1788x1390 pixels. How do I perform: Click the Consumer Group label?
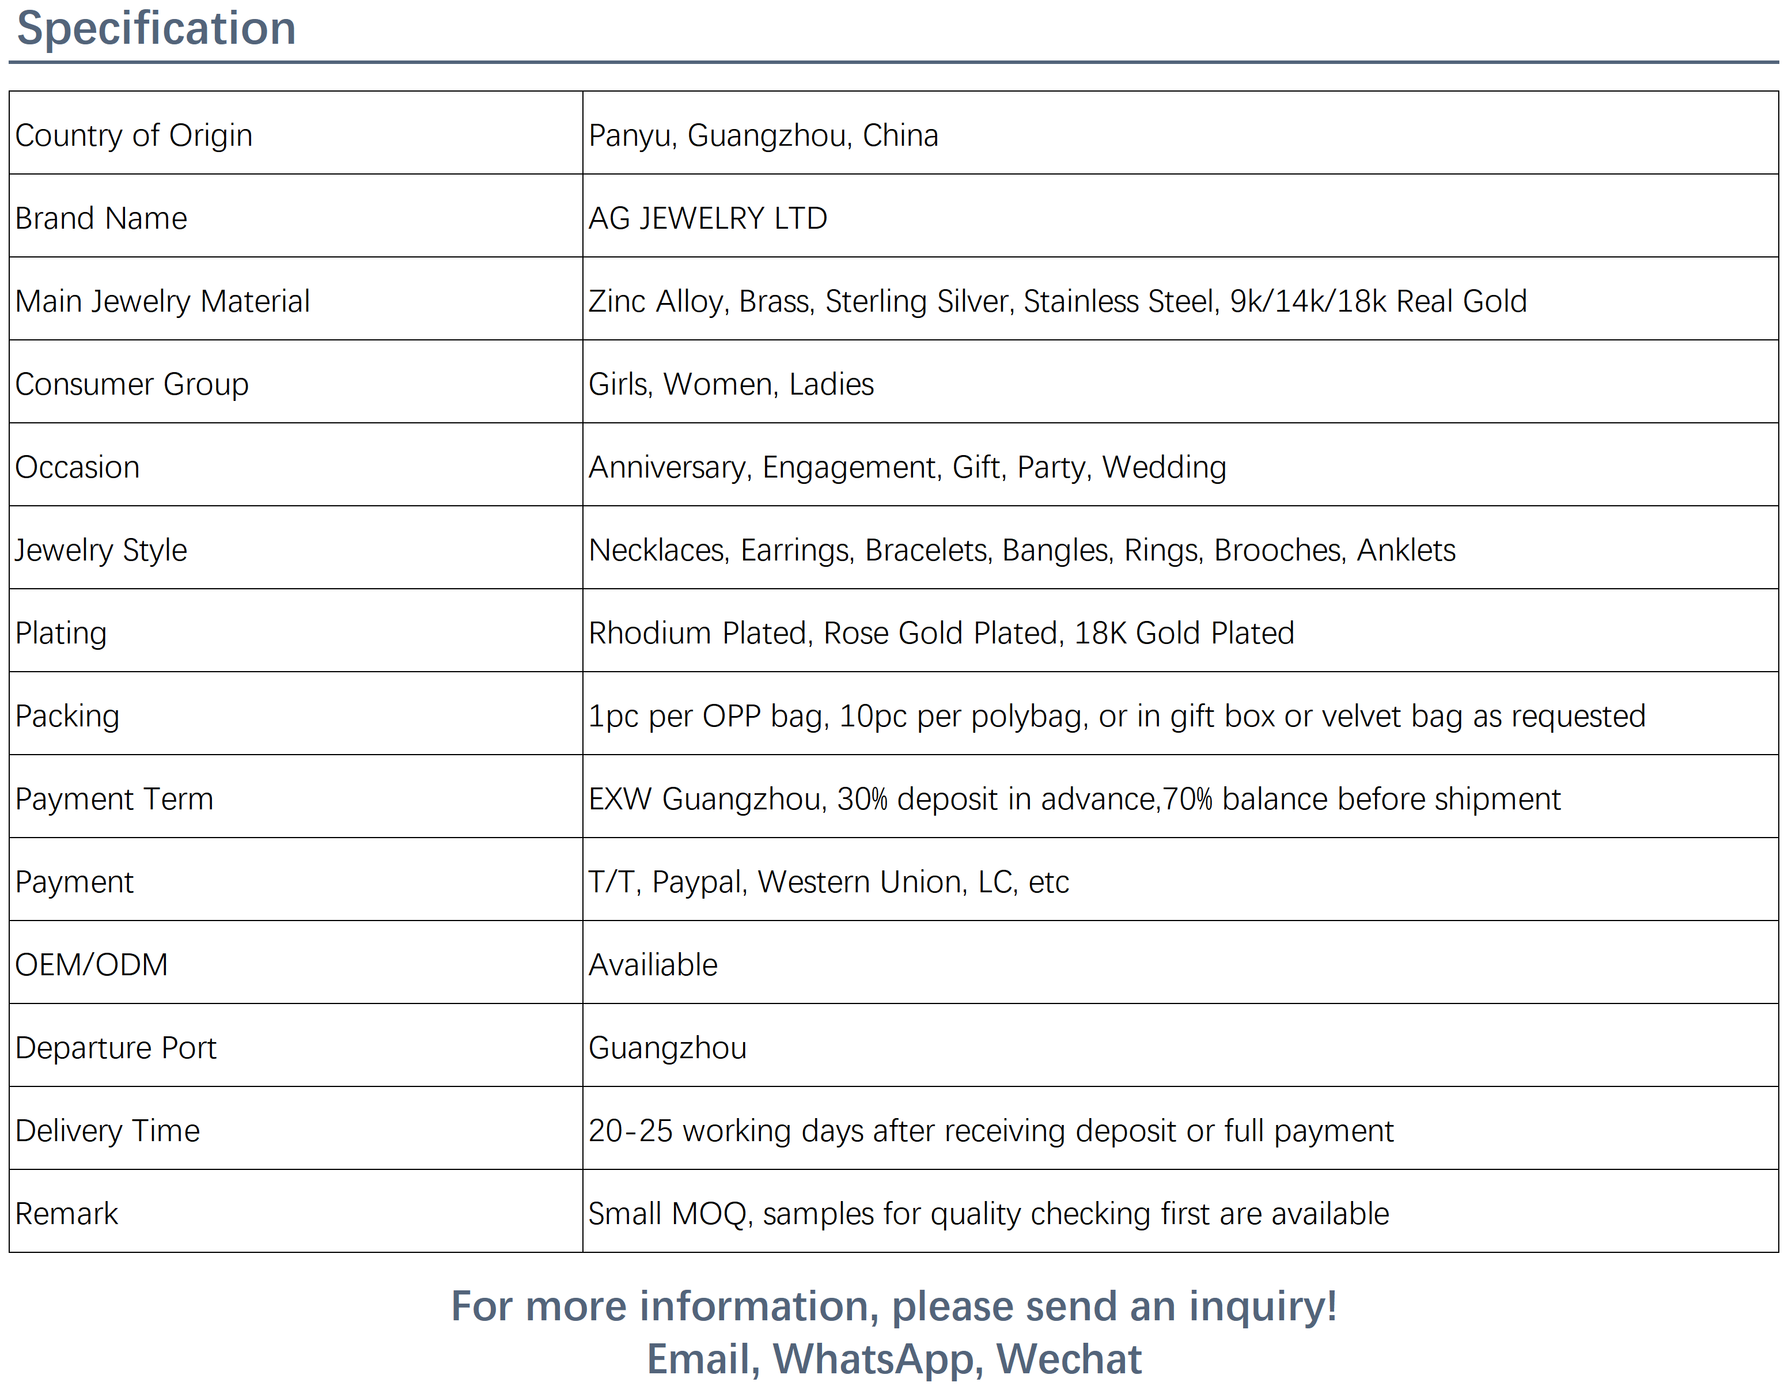click(x=132, y=384)
